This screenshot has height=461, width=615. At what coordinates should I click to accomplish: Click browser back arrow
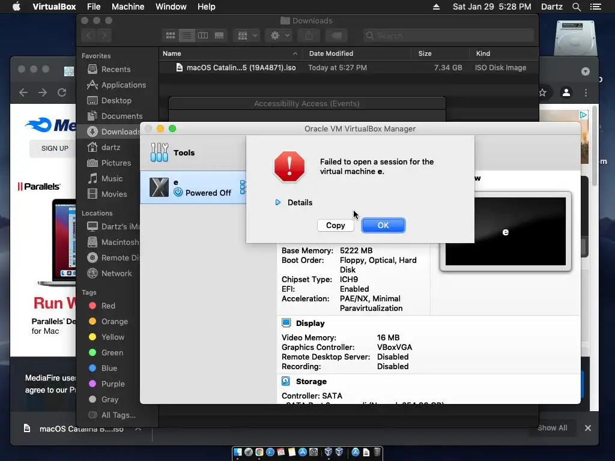click(23, 92)
